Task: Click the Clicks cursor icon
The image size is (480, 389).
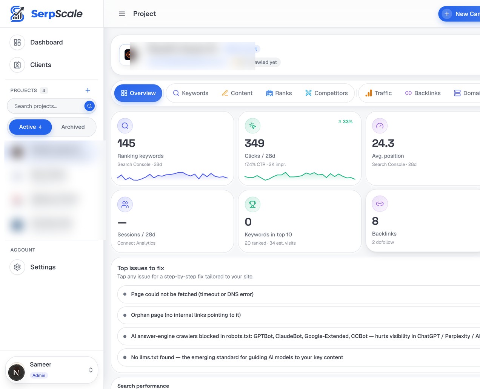Action: coord(252,126)
